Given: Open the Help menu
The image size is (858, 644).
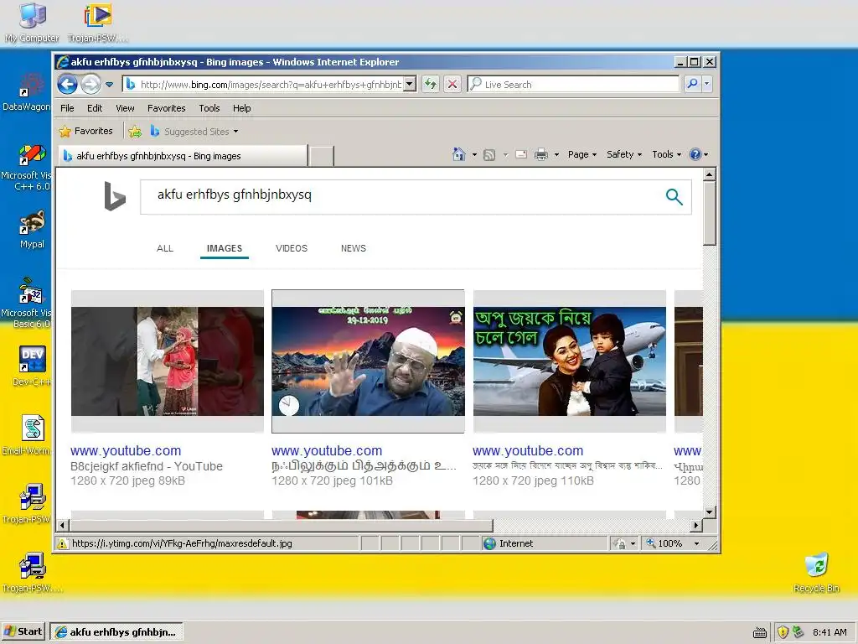Looking at the screenshot, I should pyautogui.click(x=241, y=108).
